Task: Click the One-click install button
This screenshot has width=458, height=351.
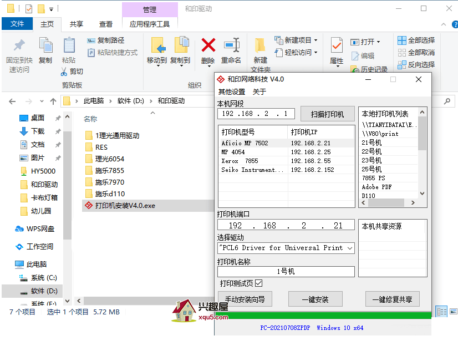Action: pyautogui.click(x=315, y=299)
